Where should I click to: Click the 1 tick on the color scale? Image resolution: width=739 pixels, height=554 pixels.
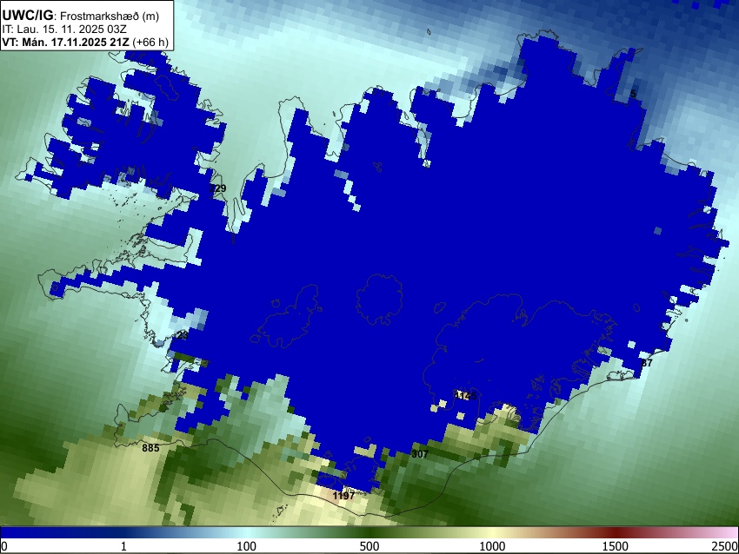pyautogui.click(x=123, y=546)
